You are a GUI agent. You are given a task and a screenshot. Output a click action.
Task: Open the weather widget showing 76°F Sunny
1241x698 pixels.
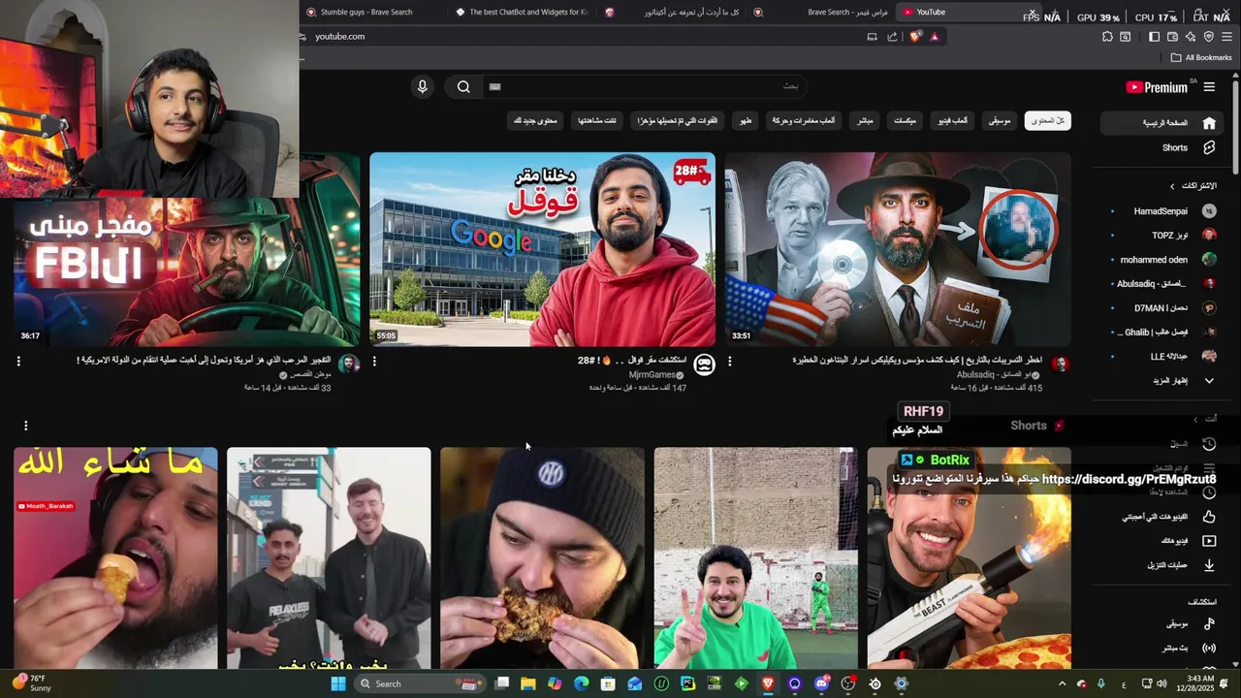31,683
